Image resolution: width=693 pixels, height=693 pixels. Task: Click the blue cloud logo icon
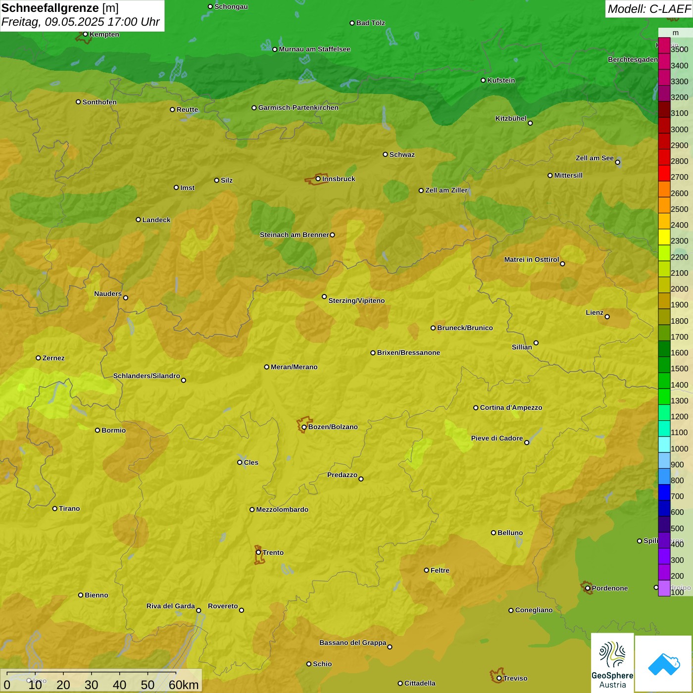point(664,664)
